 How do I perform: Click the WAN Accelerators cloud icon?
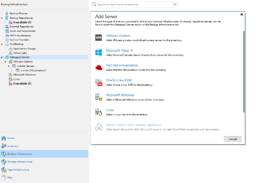7,35
